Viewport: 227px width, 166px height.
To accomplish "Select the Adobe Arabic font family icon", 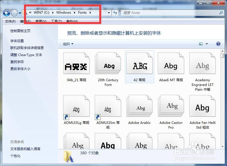I will click(x=139, y=106).
